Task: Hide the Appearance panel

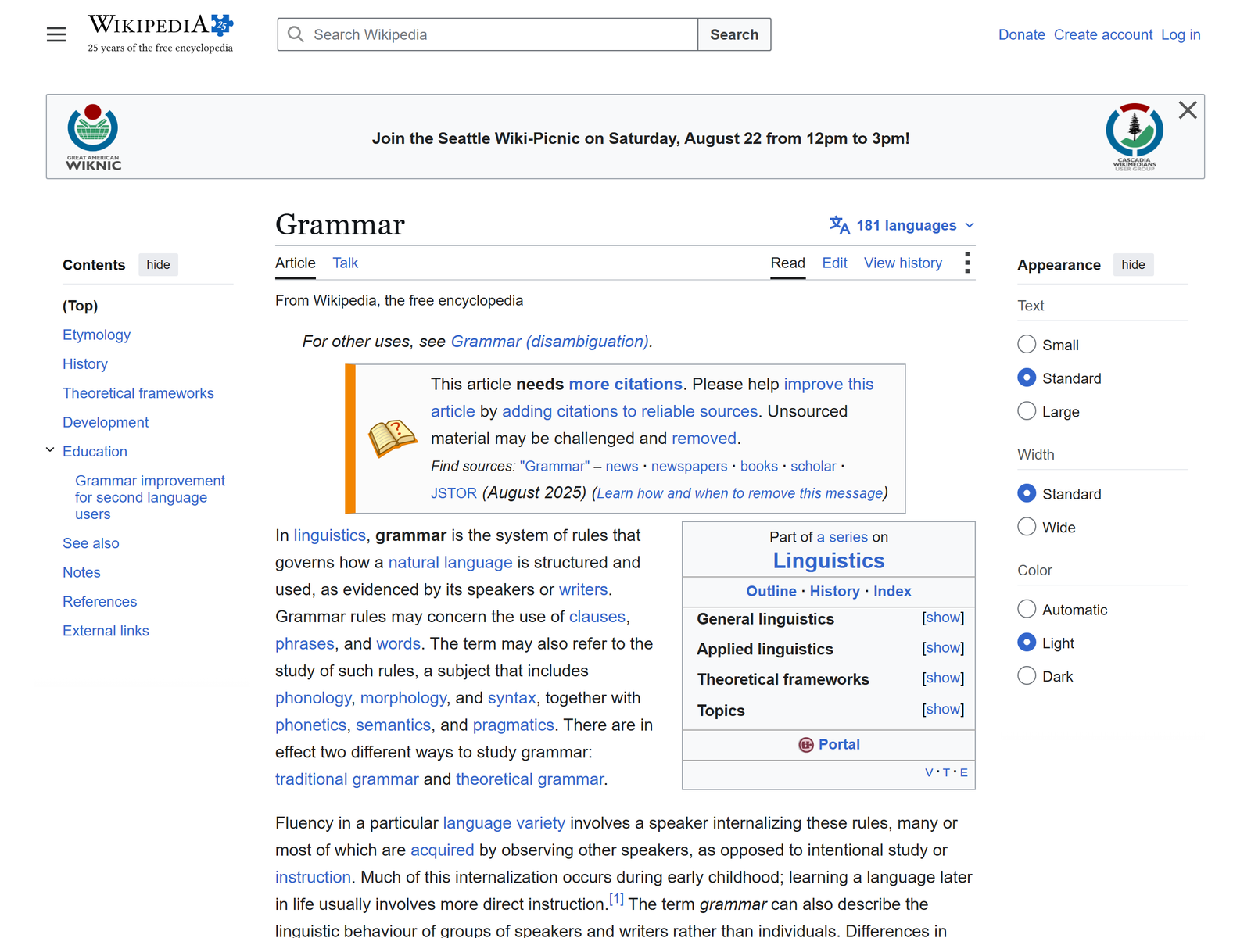Action: point(1133,265)
